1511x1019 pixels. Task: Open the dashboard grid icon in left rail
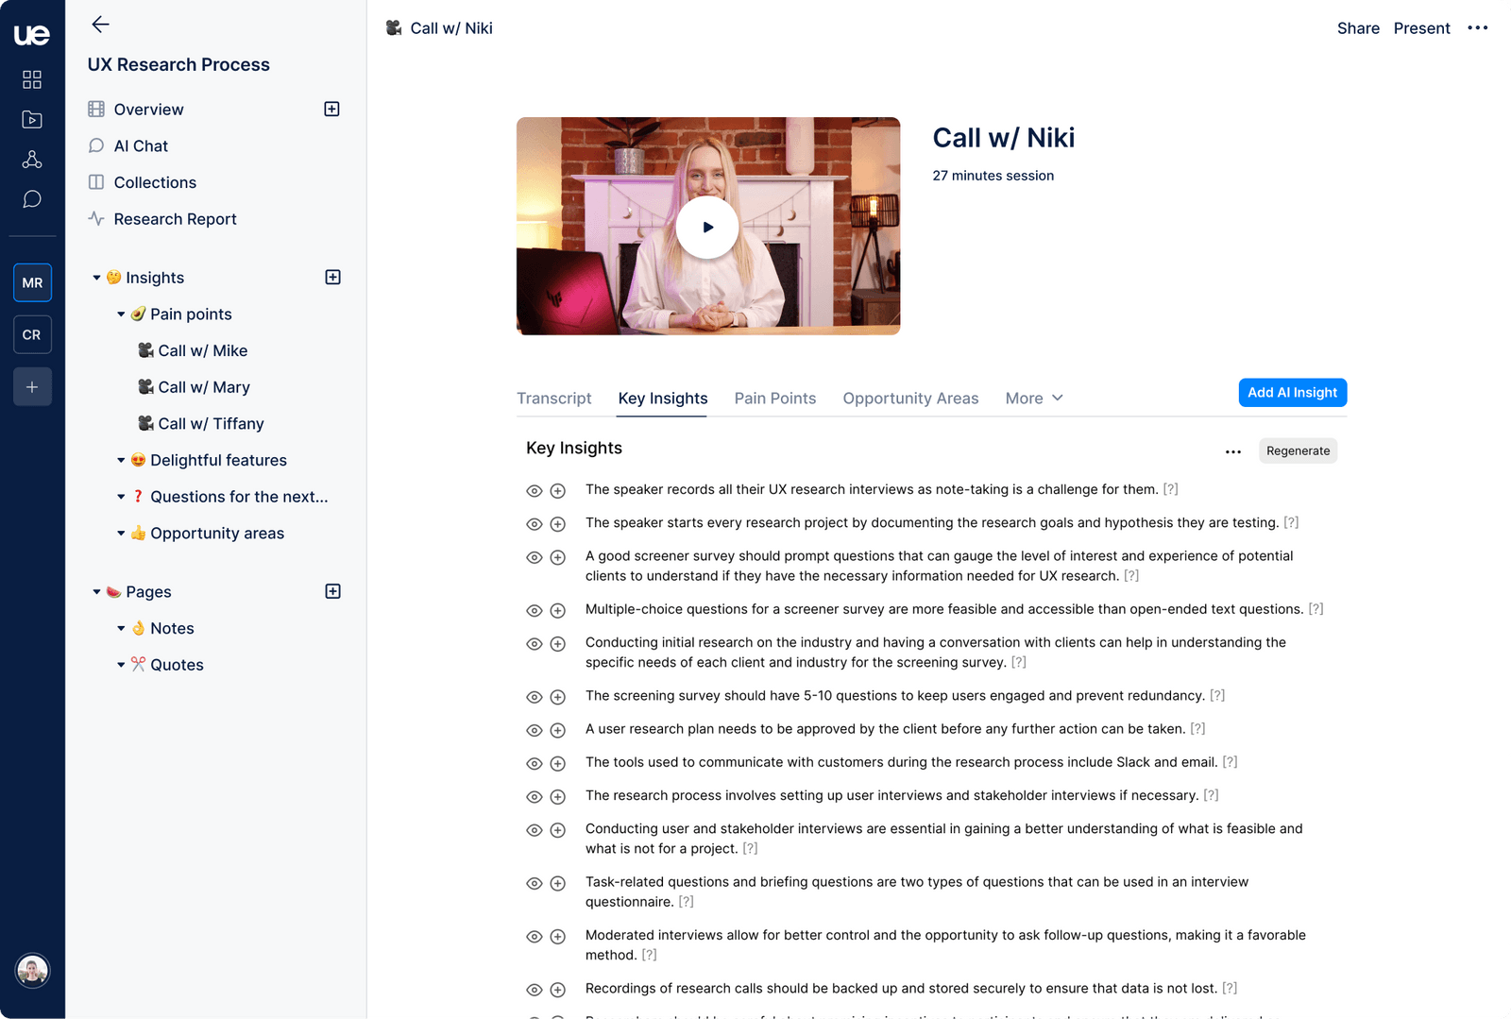32,79
